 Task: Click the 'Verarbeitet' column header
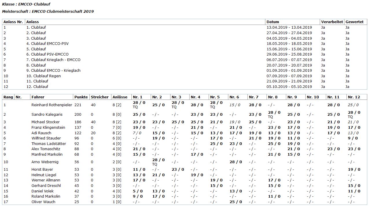pyautogui.click(x=332, y=22)
